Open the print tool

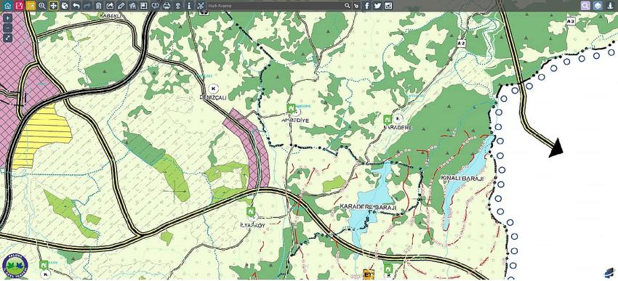coord(166,6)
